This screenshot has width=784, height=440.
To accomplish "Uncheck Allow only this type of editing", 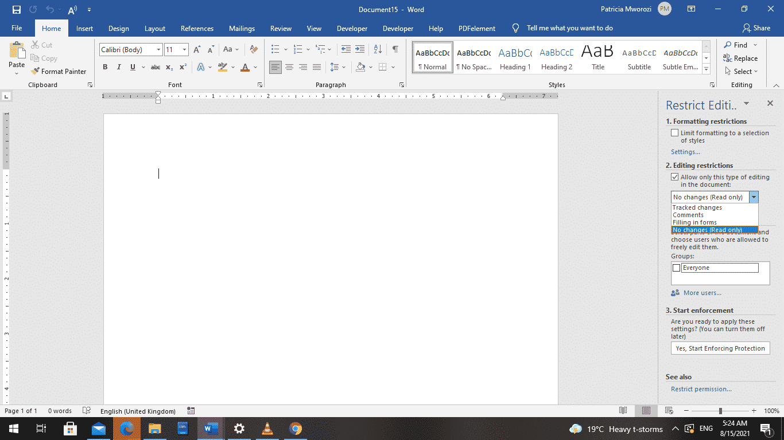I will click(x=675, y=176).
